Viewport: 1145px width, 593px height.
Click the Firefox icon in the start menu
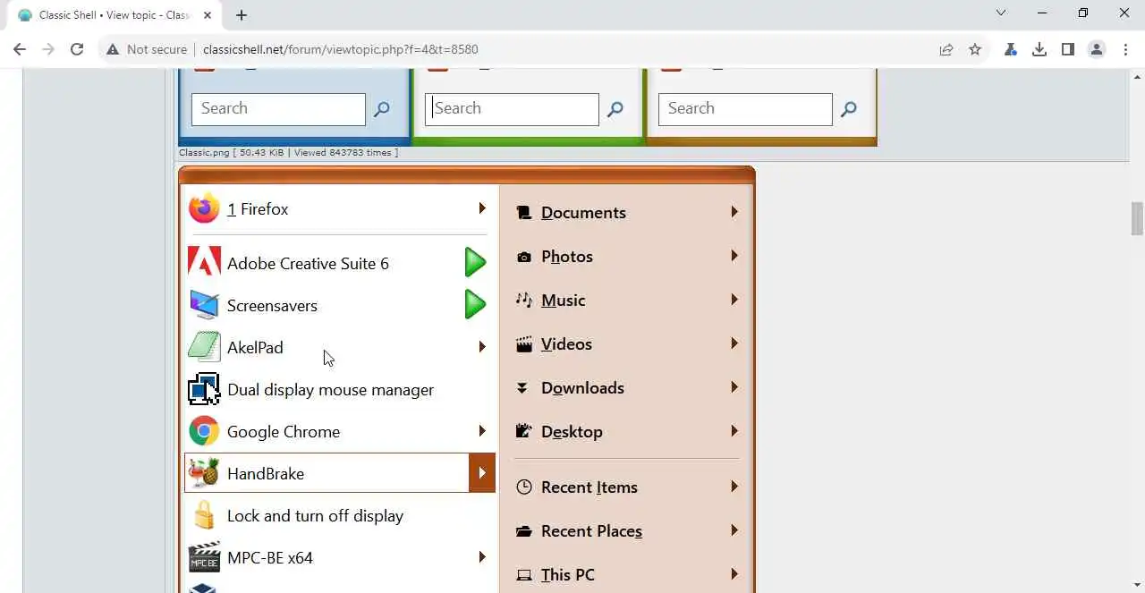tap(204, 208)
